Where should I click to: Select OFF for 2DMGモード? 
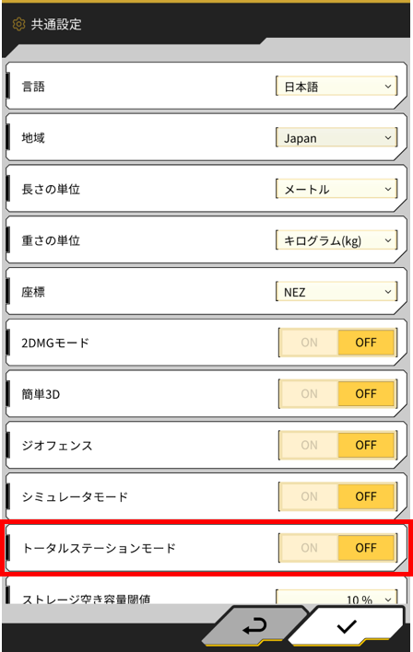pyautogui.click(x=366, y=343)
